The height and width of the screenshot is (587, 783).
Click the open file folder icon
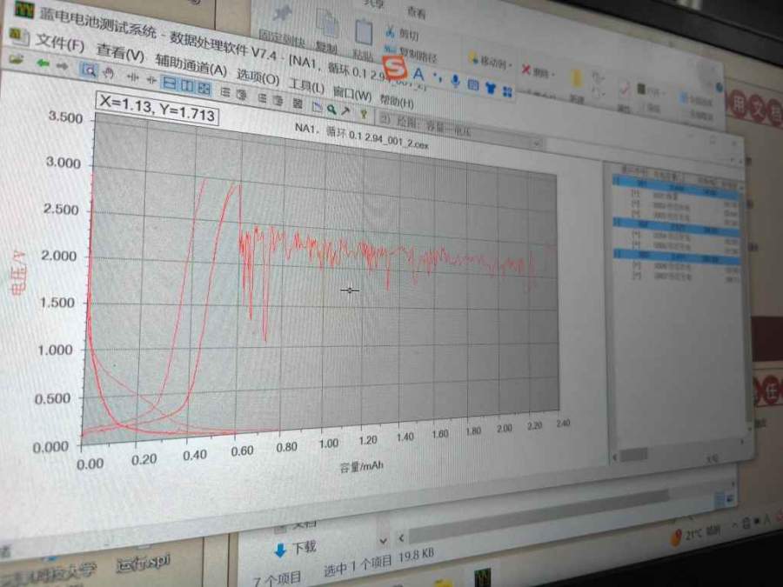coord(16,60)
